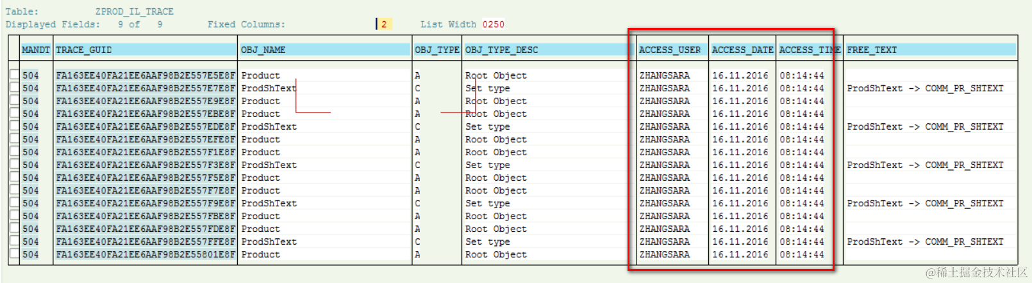
Task: Check the row box for GUID ending 557F5E8F
Action: tap(14, 177)
